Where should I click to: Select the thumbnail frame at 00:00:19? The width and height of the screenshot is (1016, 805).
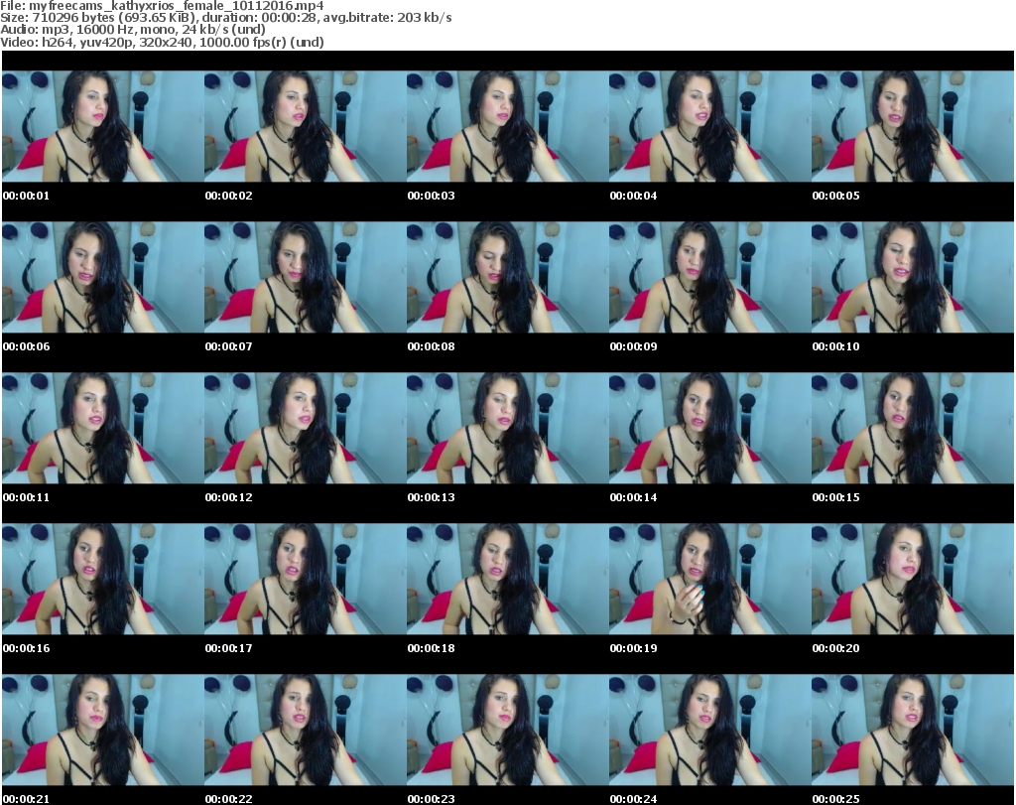[x=710, y=579]
